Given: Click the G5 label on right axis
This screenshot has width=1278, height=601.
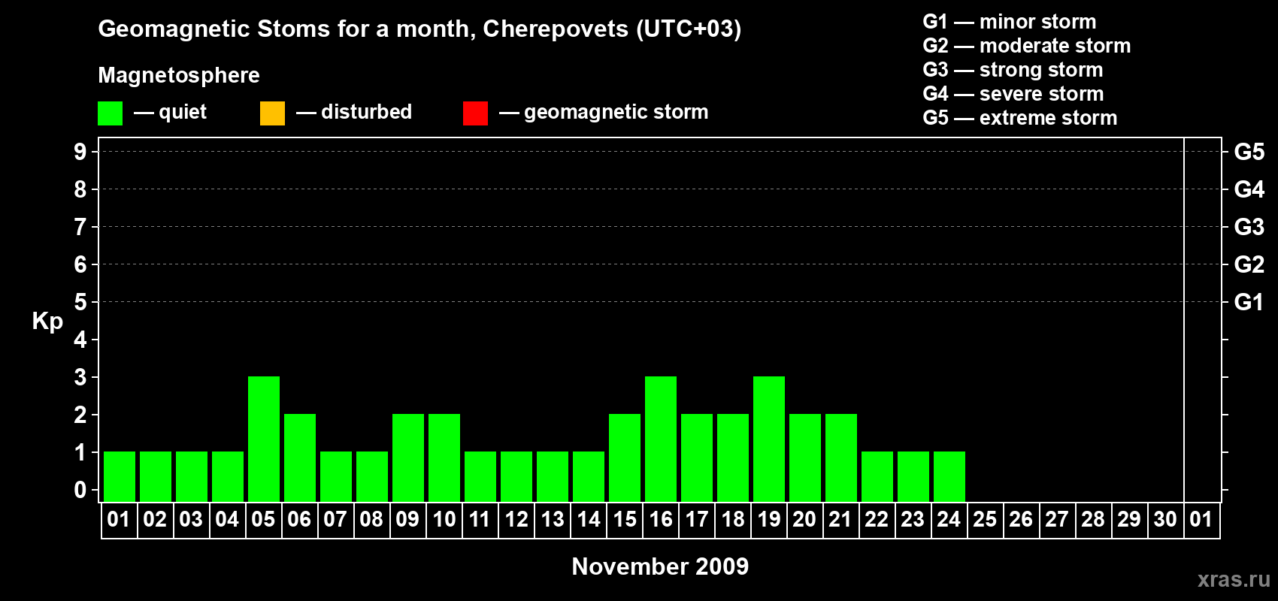Looking at the screenshot, I should click(1249, 152).
